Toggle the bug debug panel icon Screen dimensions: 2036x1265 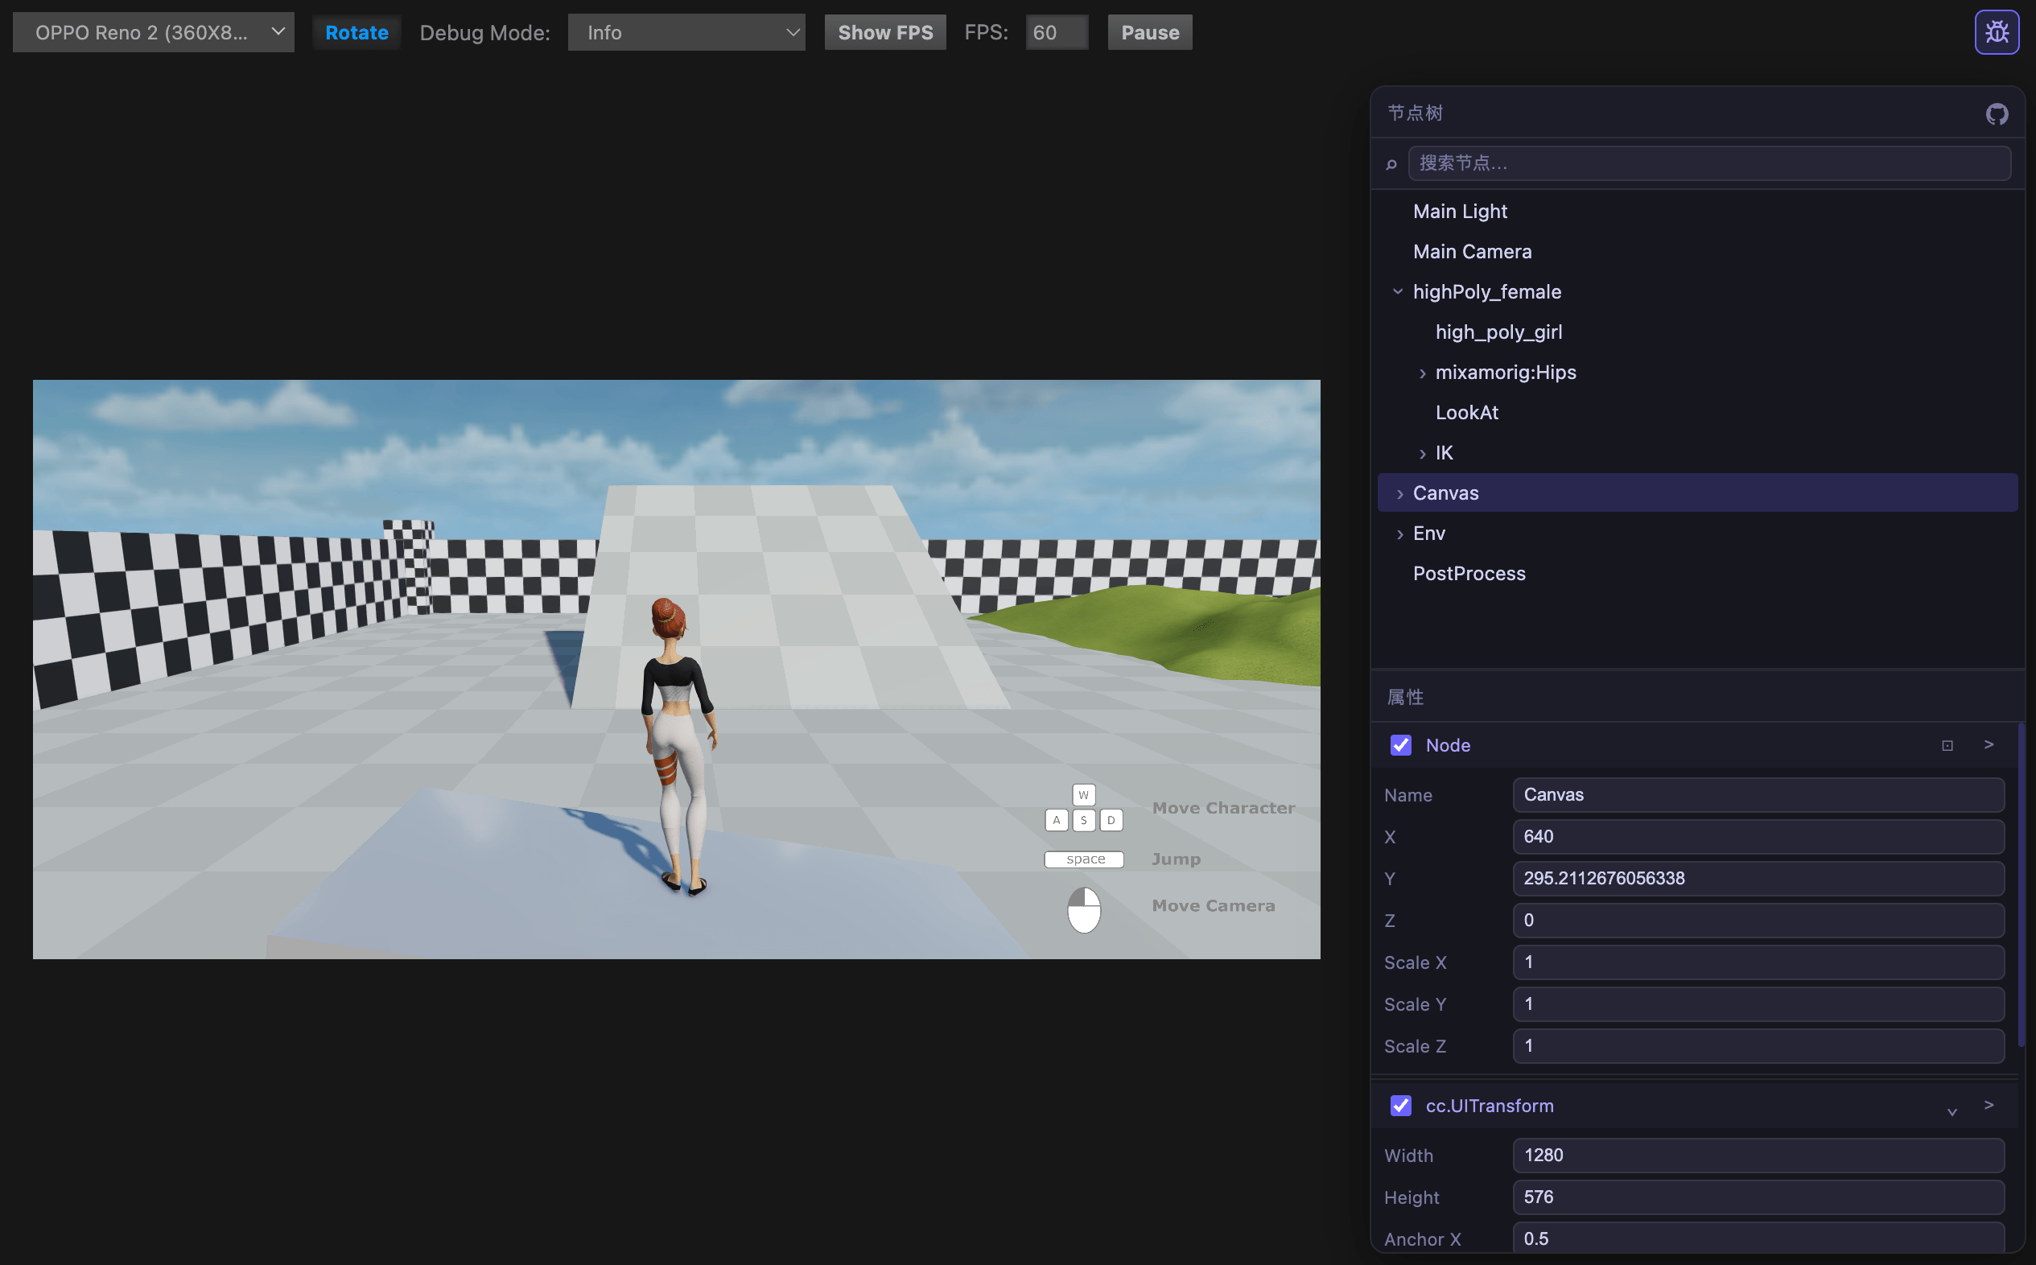tap(1996, 32)
